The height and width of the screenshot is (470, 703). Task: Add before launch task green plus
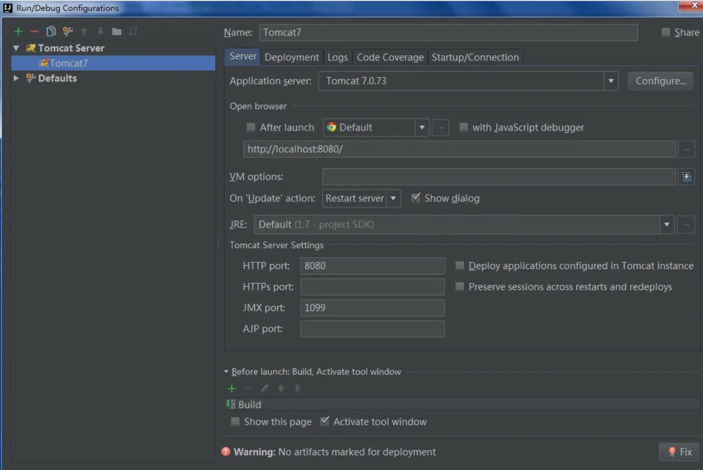[232, 388]
